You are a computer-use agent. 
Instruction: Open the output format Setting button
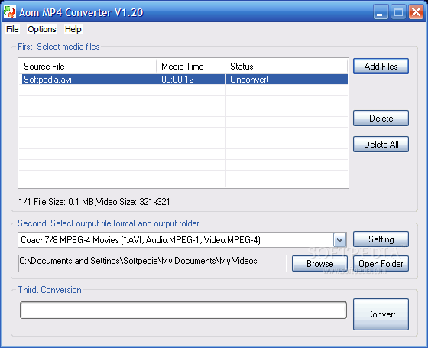point(381,239)
